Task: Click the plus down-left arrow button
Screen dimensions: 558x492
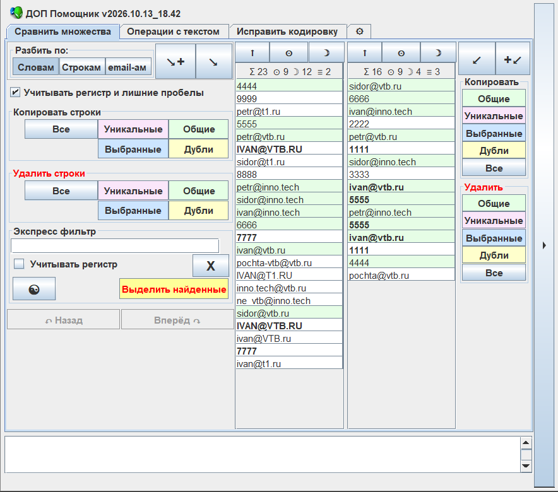Action: point(513,59)
